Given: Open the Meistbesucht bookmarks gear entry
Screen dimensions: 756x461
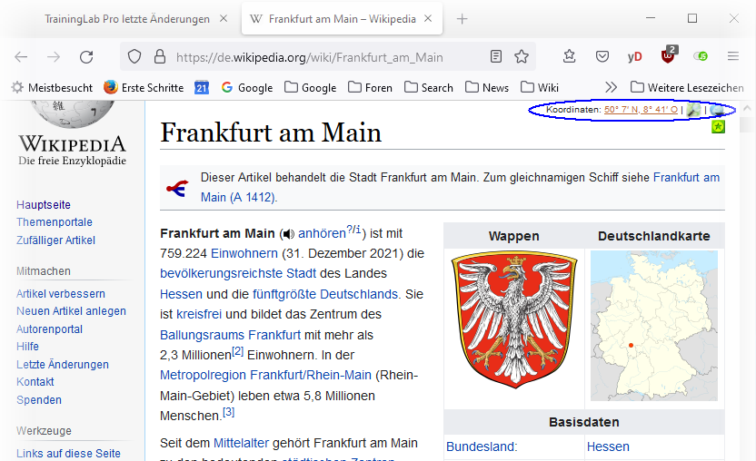Looking at the screenshot, I should [x=52, y=88].
